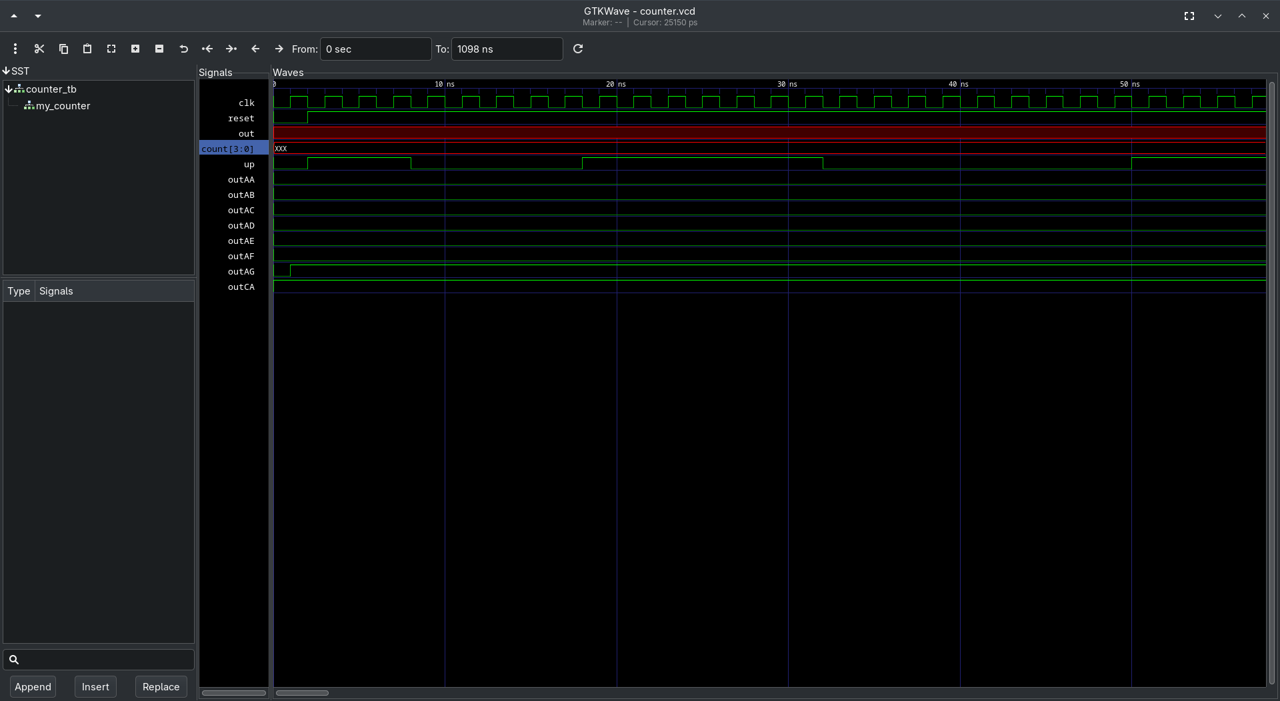Select the outAB signal name
This screenshot has height=701, width=1280.
tap(241, 195)
